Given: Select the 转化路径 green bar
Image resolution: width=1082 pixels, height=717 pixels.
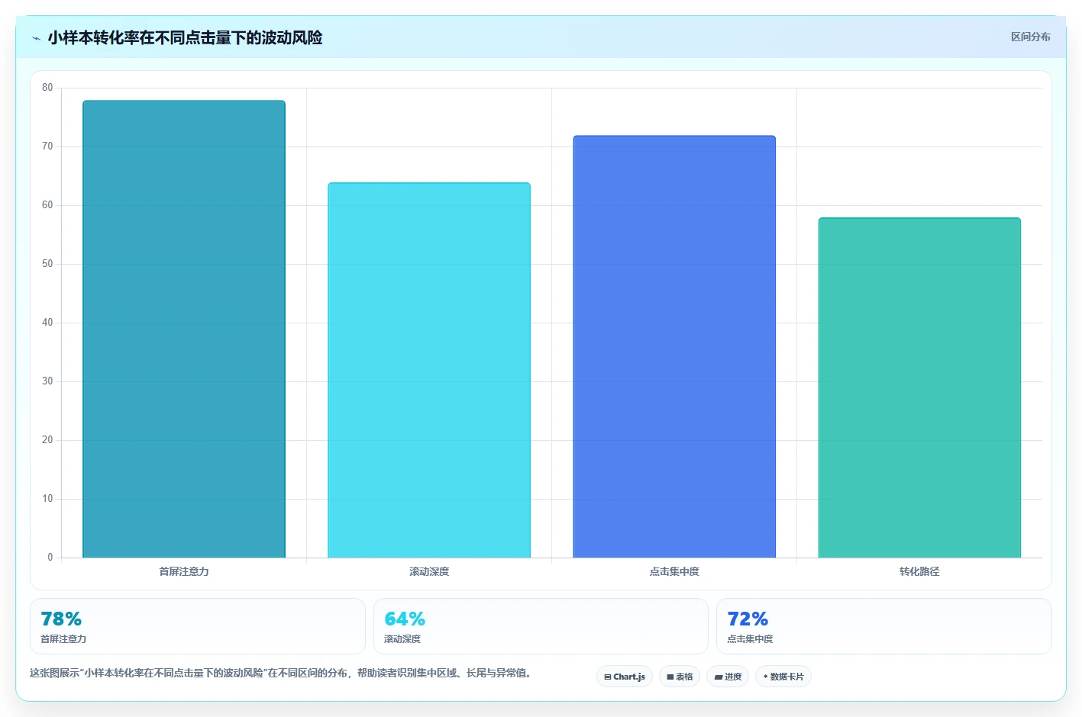Looking at the screenshot, I should tap(919, 387).
